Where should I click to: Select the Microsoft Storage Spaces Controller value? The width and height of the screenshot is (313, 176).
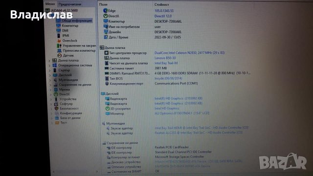pyautogui.click(x=179, y=156)
